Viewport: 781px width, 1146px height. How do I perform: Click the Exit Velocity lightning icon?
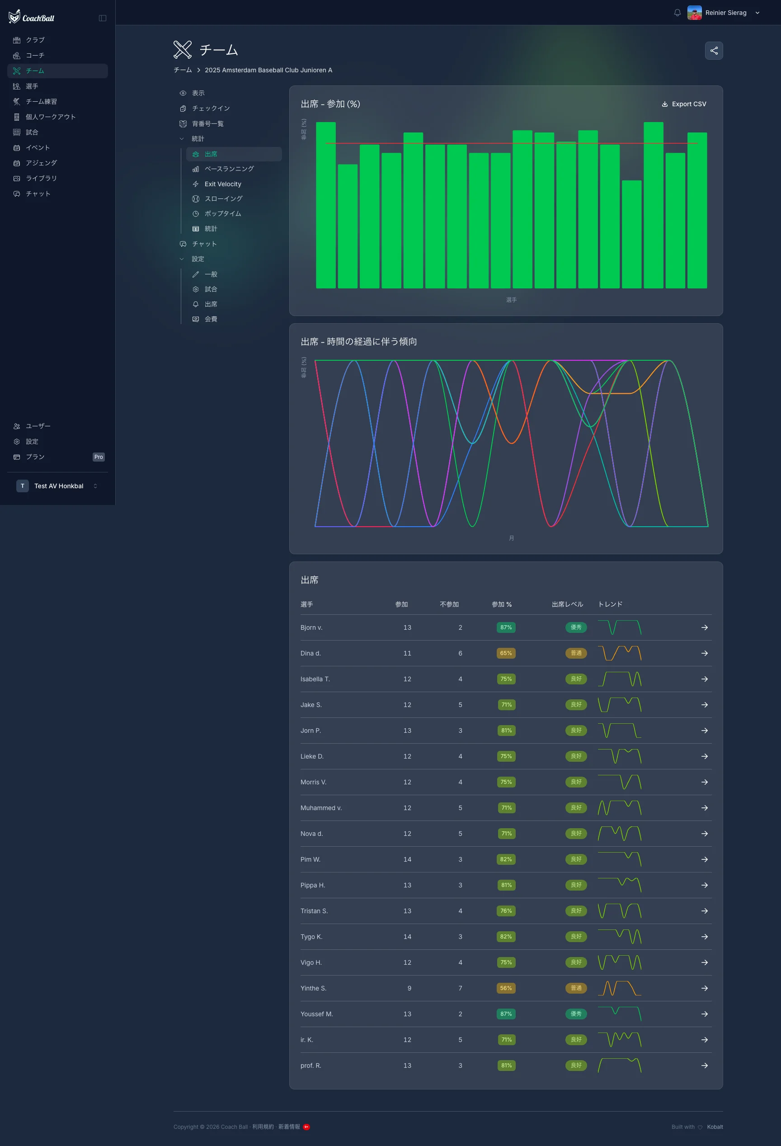(x=196, y=184)
